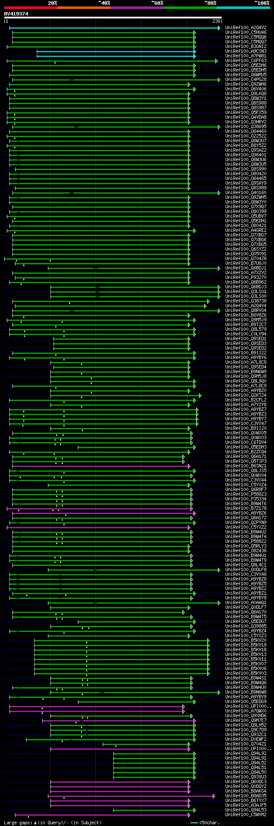Select the UniRef100_B9N6W8 label

pyautogui.click(x=246, y=692)
